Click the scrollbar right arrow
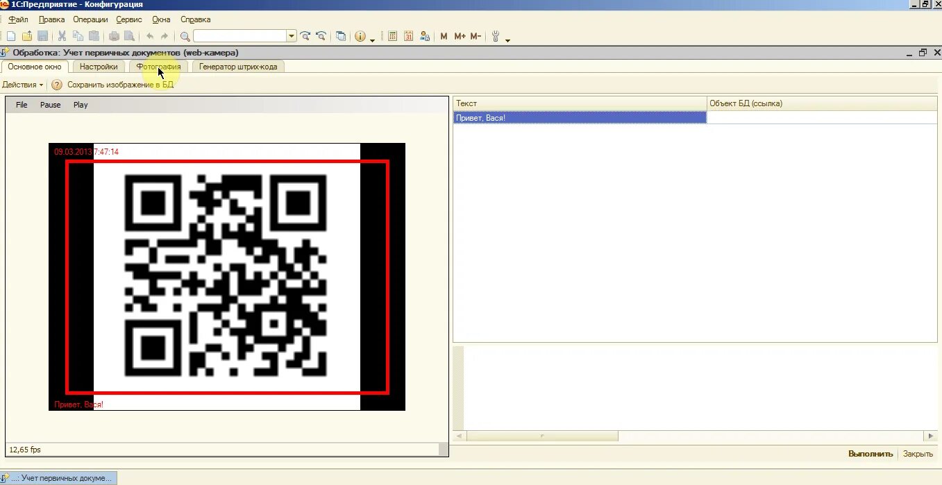 click(x=931, y=436)
